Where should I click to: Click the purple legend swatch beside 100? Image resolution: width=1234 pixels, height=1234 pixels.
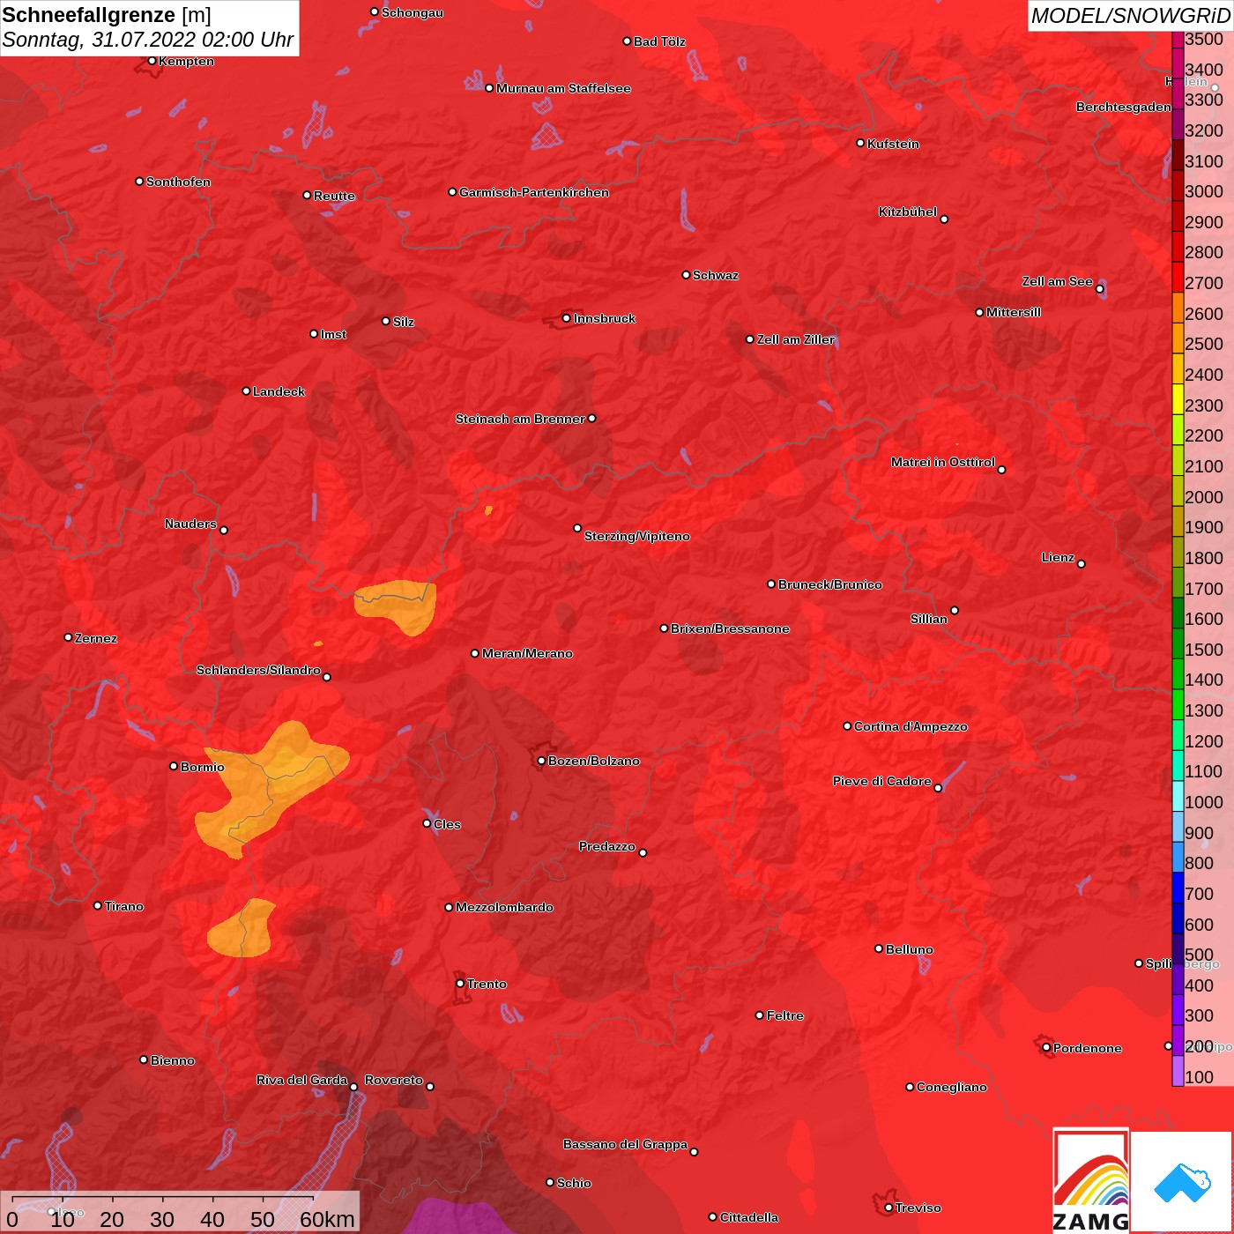(1178, 1070)
